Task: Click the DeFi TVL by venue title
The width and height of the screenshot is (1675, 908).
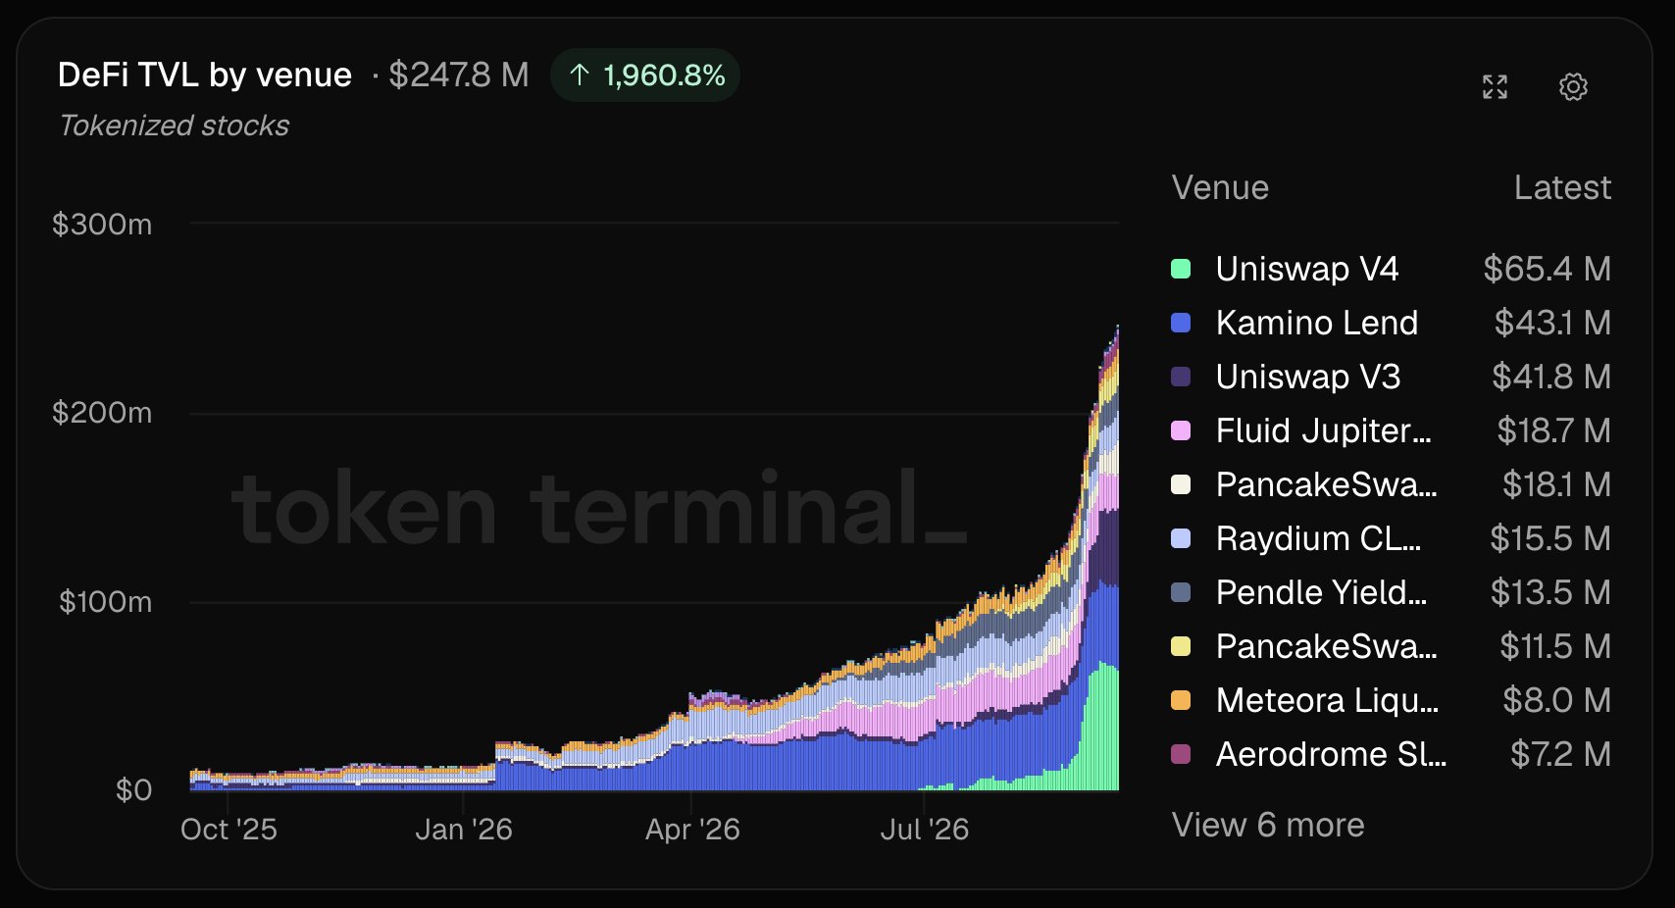Action: [x=205, y=75]
